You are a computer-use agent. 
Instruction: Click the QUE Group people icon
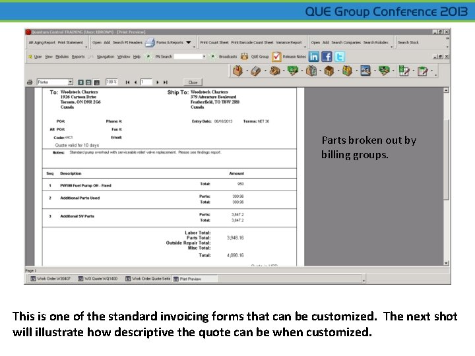pos(244,57)
